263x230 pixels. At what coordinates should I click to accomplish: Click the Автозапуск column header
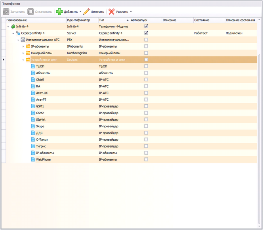click(146, 20)
